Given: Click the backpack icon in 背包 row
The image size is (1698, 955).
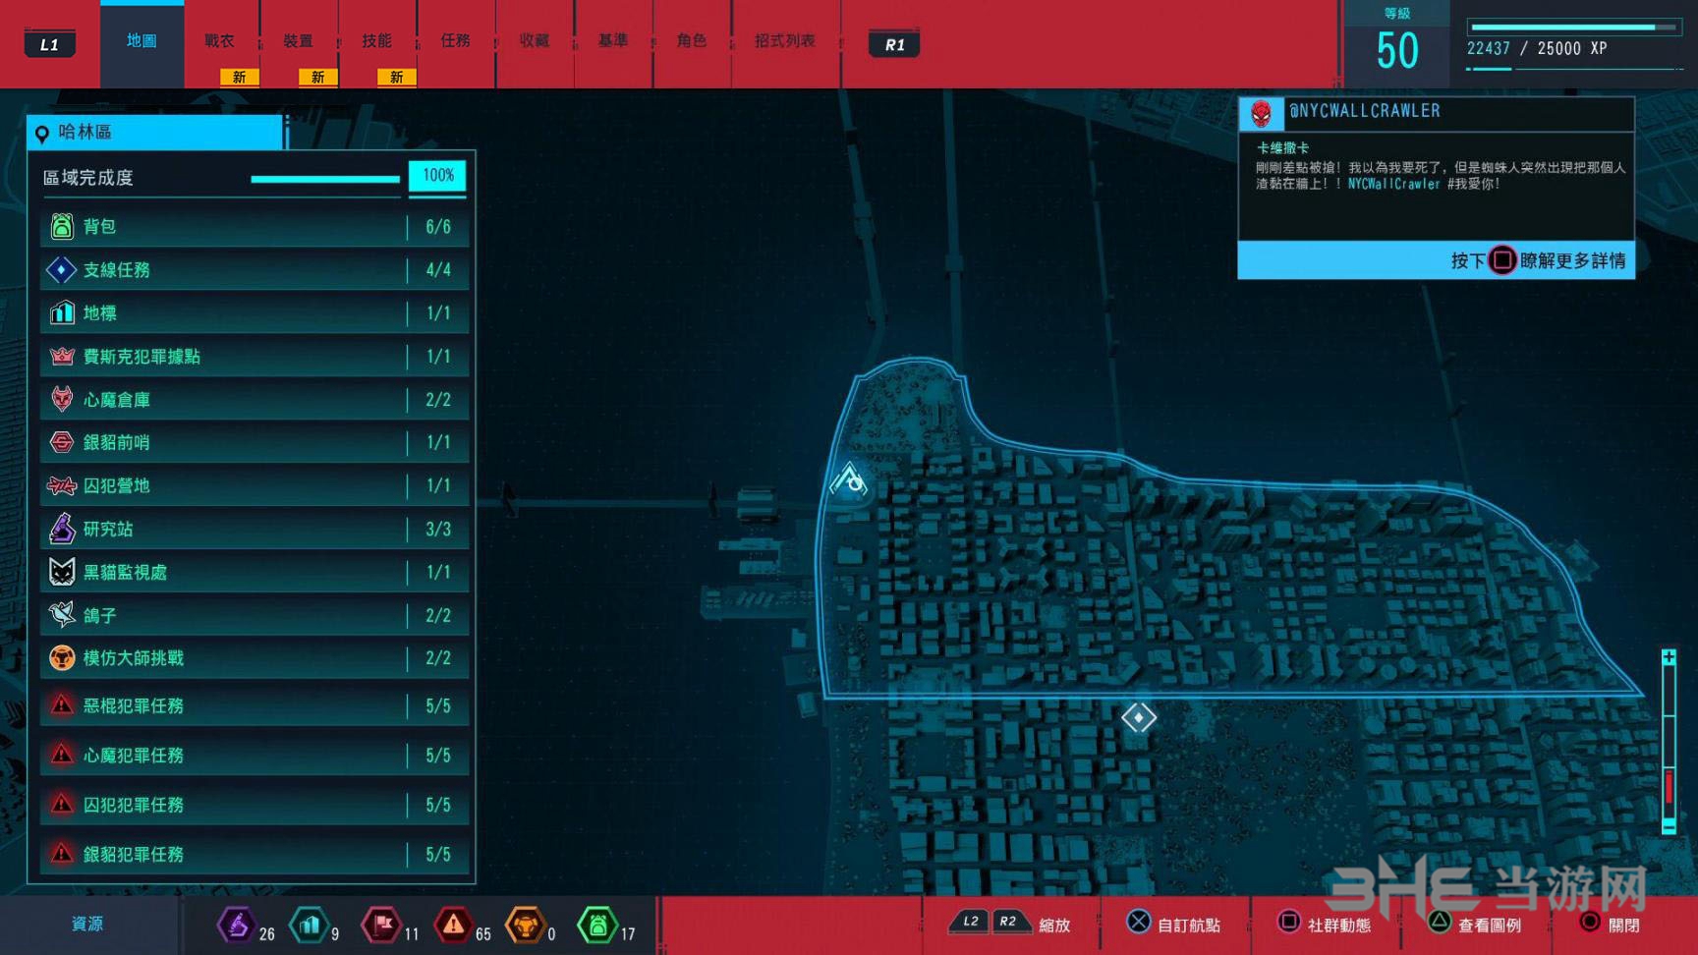Looking at the screenshot, I should coord(62,227).
